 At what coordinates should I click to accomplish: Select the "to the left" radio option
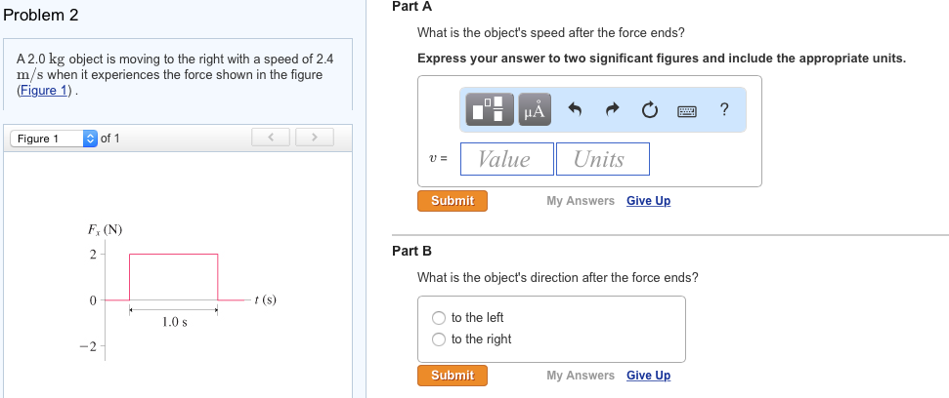[x=439, y=318]
